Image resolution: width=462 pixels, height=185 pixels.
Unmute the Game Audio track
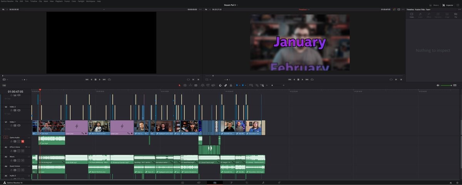click(x=22, y=141)
